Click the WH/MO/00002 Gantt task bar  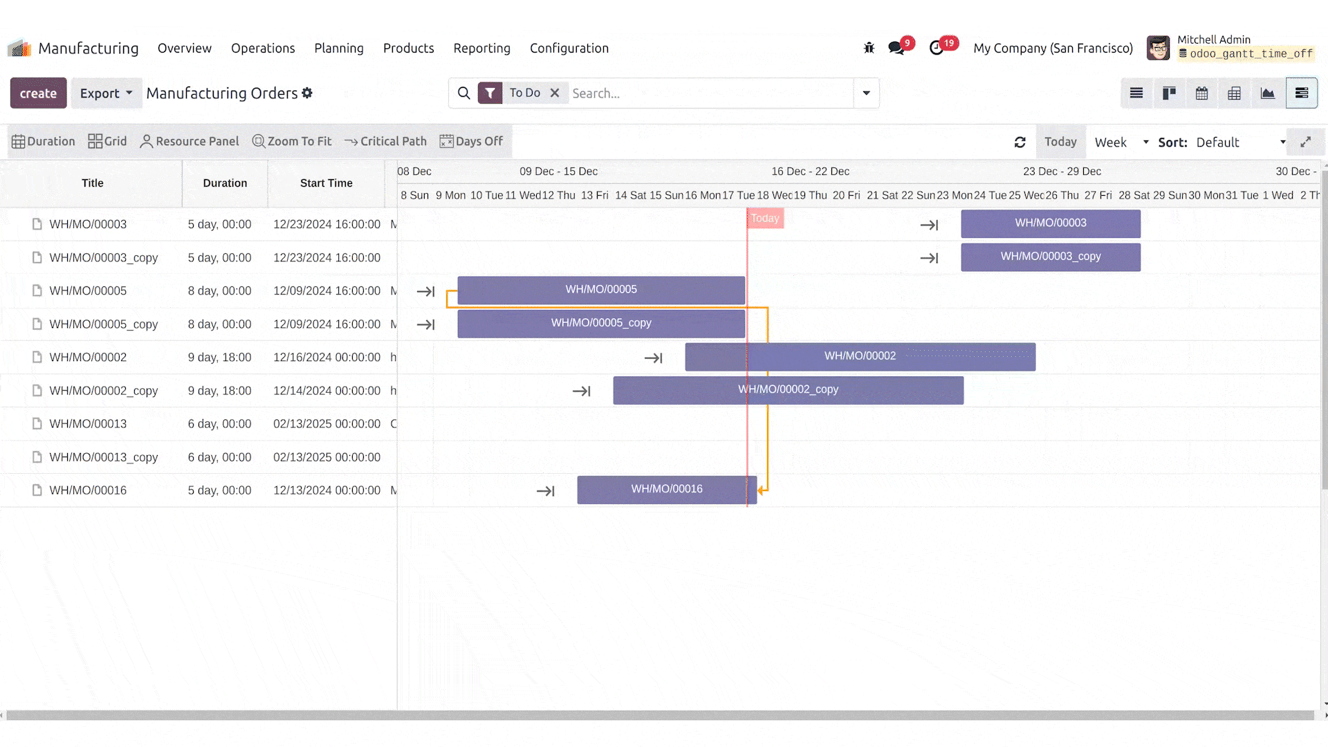click(x=860, y=356)
